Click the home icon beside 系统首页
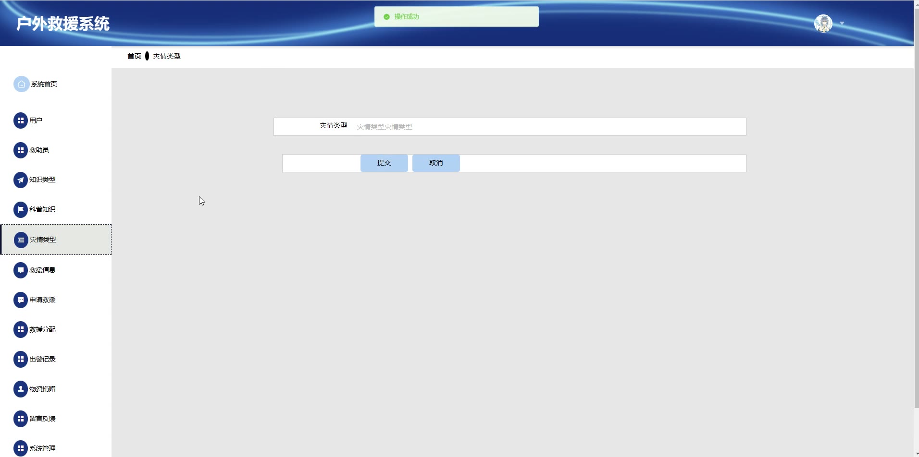This screenshot has width=919, height=457. 21,84
